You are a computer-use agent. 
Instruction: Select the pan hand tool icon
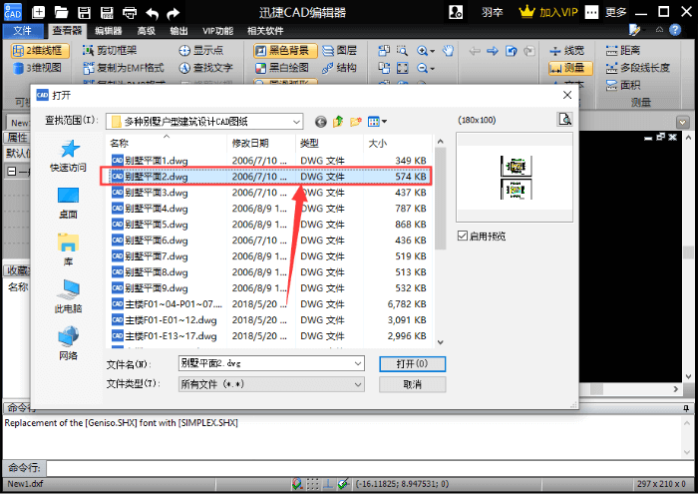(449, 50)
